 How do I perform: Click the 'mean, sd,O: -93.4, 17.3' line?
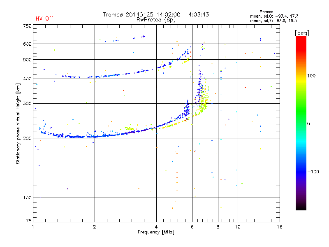pos(274,16)
